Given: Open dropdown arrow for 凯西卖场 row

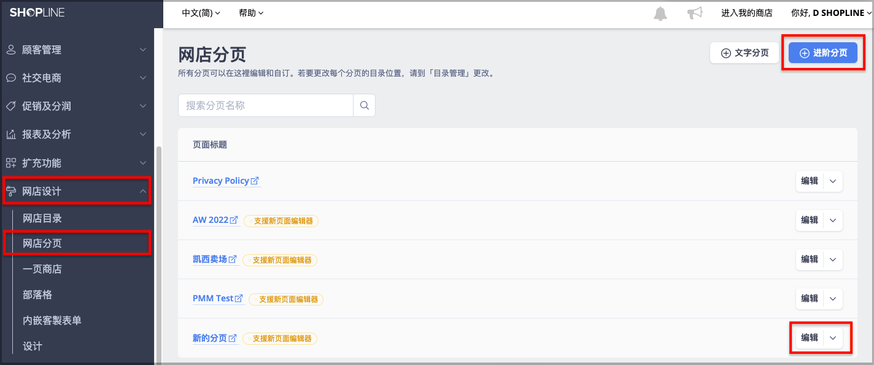Looking at the screenshot, I should 833,259.
